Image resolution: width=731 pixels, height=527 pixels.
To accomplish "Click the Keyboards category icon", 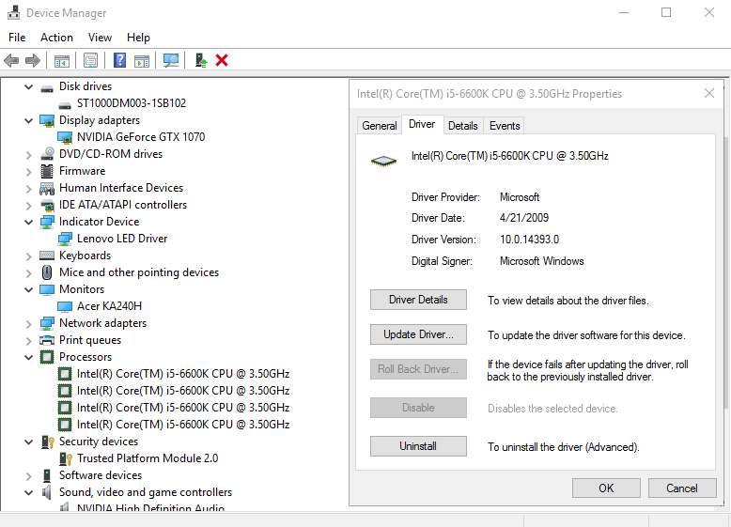I will (x=47, y=256).
